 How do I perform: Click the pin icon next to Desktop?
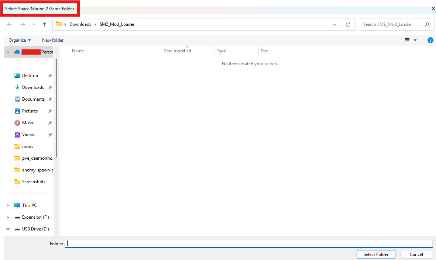50,76
